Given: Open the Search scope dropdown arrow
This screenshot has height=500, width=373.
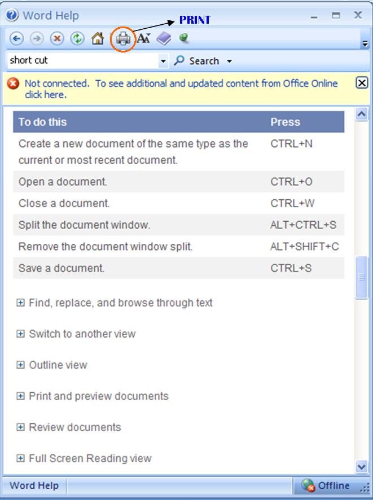Looking at the screenshot, I should click(x=229, y=61).
